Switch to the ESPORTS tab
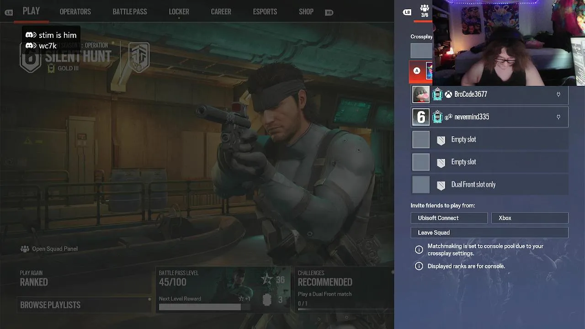585x329 pixels. coord(265,12)
